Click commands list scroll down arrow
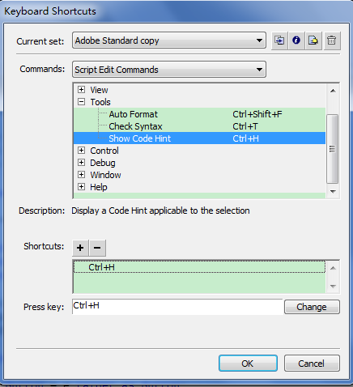The height and width of the screenshot is (387, 353). 333,192
